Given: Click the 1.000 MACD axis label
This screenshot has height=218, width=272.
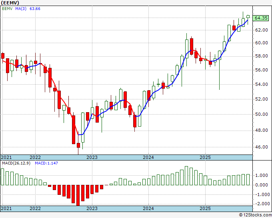Looking at the screenshot, I should click(262, 175).
